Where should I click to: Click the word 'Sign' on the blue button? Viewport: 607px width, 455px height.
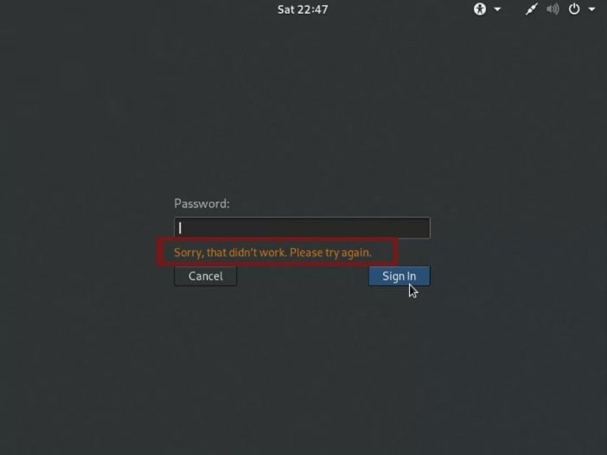[x=393, y=277]
